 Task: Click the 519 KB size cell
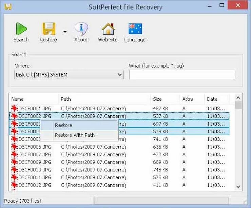pos(160,131)
